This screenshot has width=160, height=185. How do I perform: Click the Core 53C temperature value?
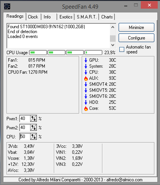pos(113,108)
